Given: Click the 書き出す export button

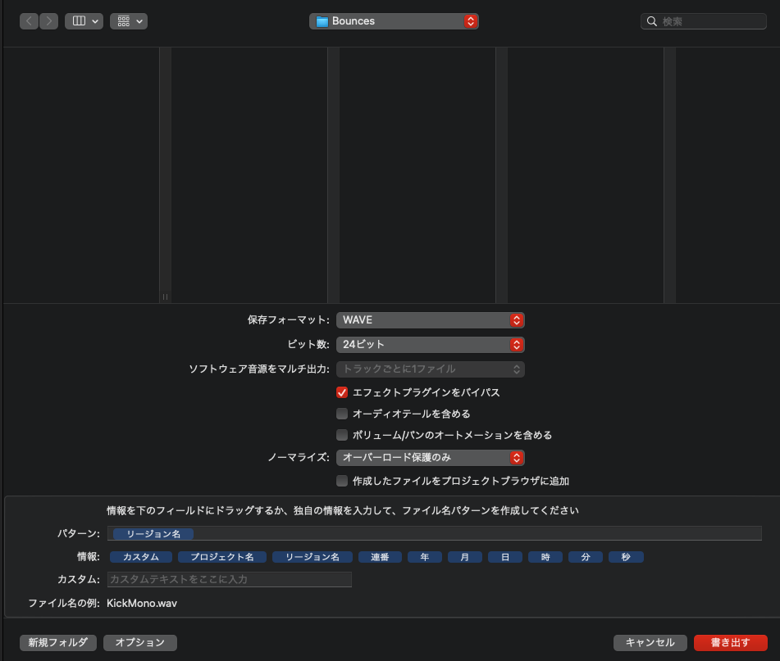Looking at the screenshot, I should pyautogui.click(x=730, y=643).
